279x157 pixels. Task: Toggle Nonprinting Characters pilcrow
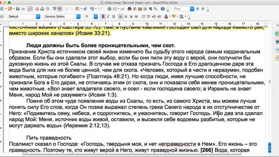tap(150, 9)
